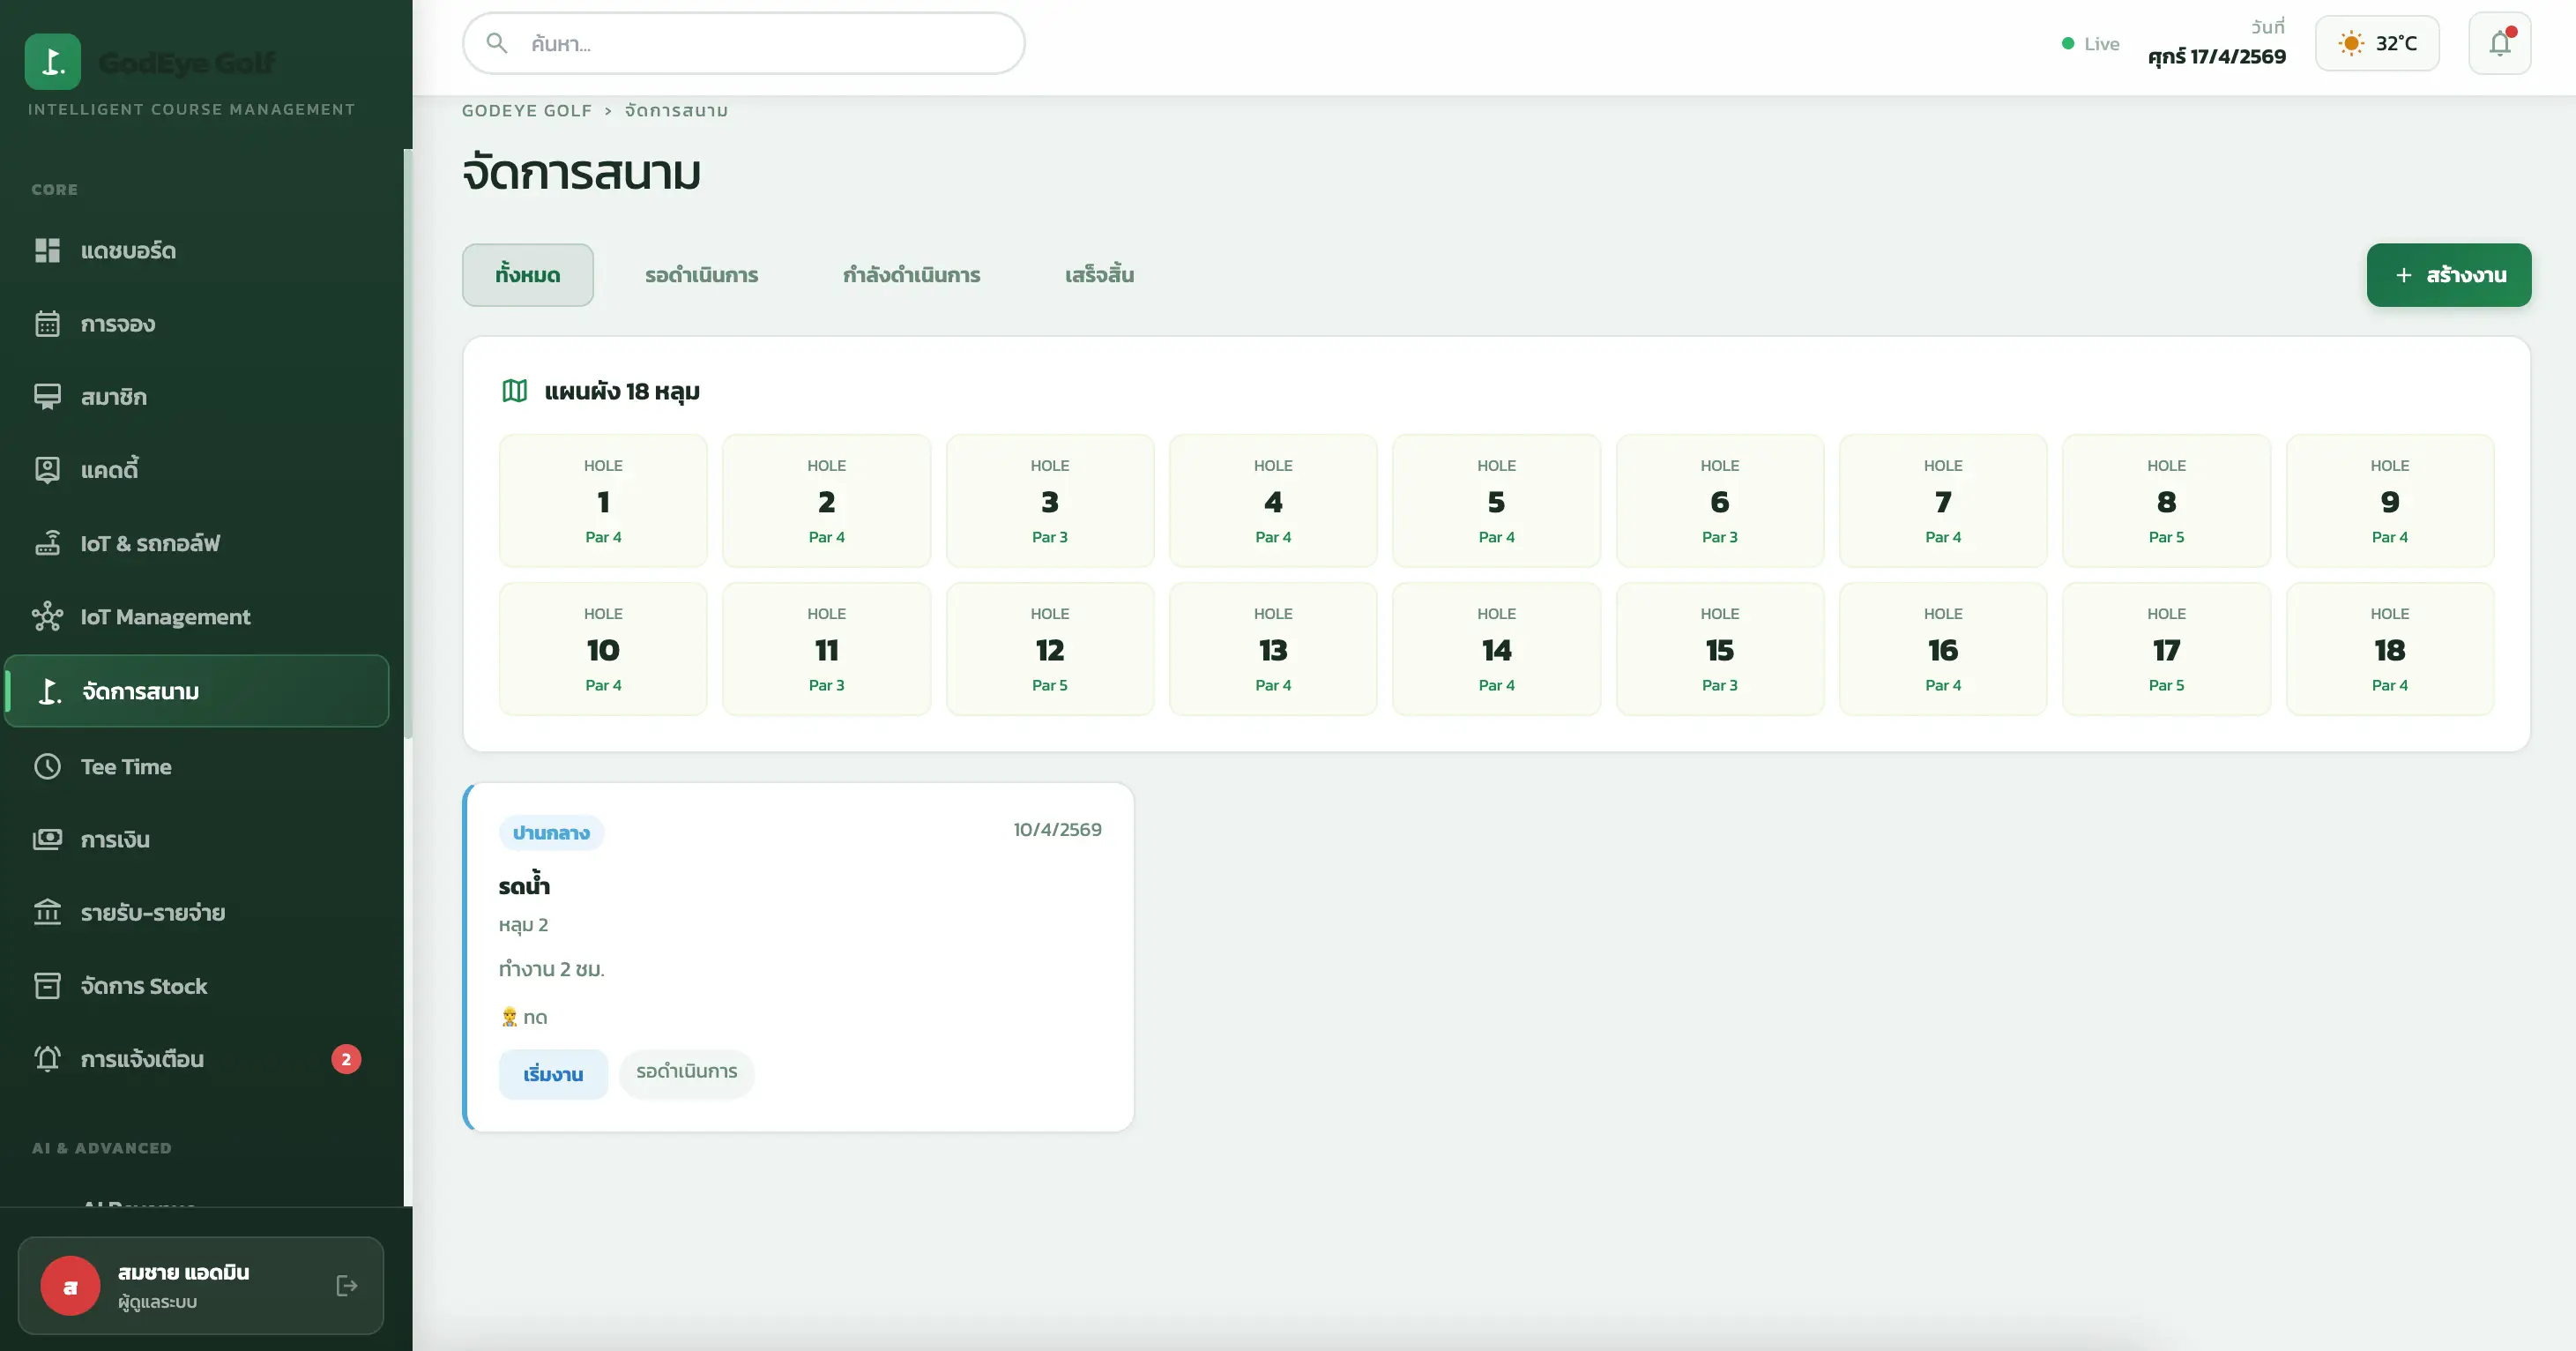Select the Hole 13 card
Image resolution: width=2576 pixels, height=1351 pixels.
tap(1273, 649)
